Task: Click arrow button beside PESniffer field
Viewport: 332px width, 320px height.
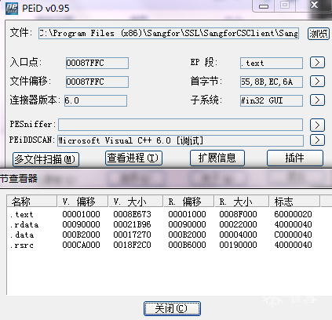Action: coord(317,125)
